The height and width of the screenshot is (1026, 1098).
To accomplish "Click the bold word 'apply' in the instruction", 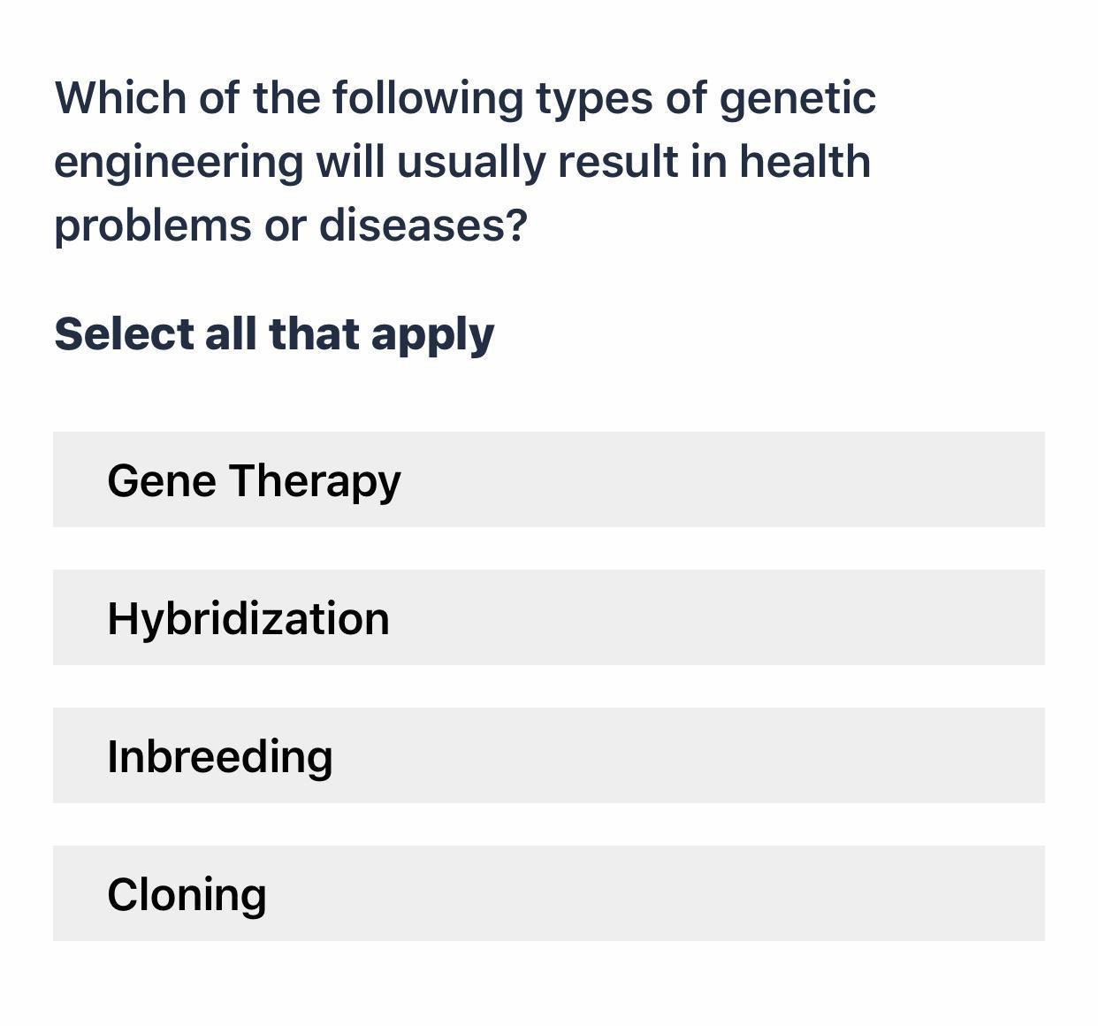I will 432,336.
